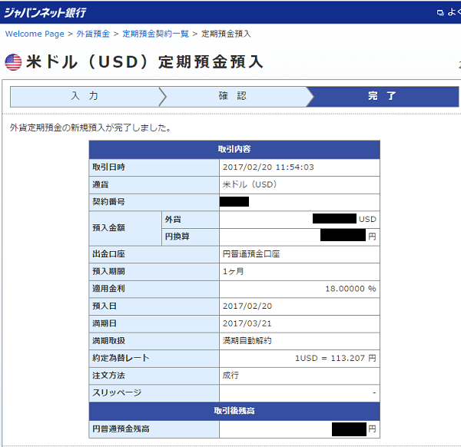Click the 約定為替レート label cell
This screenshot has height=447, width=461.
click(154, 358)
